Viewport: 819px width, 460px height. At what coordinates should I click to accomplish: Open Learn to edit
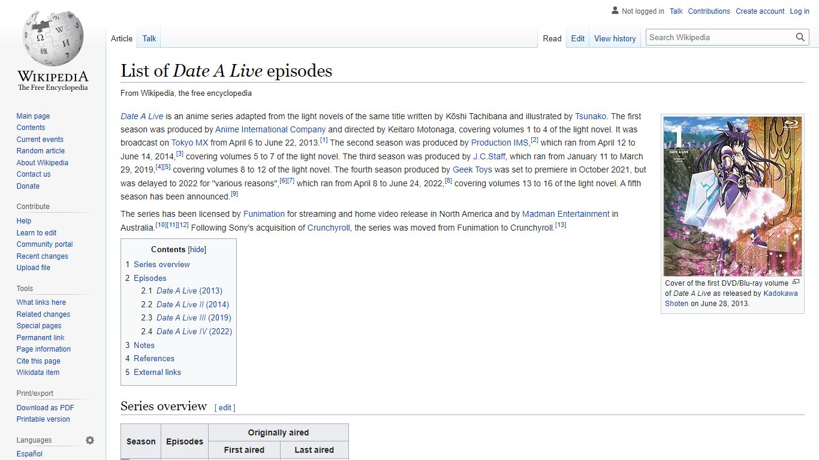click(37, 233)
